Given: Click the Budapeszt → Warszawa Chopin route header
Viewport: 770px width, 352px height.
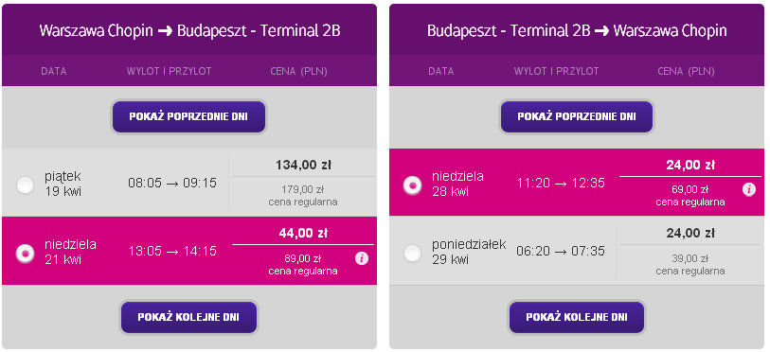Looking at the screenshot, I should (577, 30).
